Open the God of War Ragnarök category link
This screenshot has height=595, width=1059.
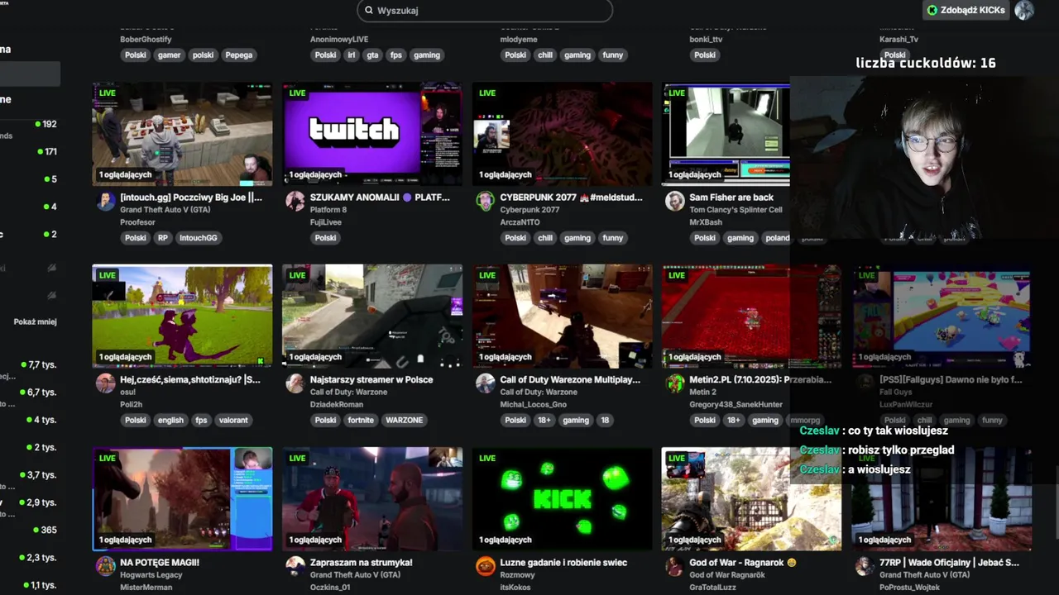tap(727, 574)
